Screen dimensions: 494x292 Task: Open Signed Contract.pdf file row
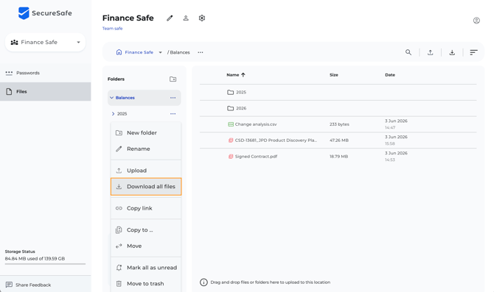pos(338,156)
